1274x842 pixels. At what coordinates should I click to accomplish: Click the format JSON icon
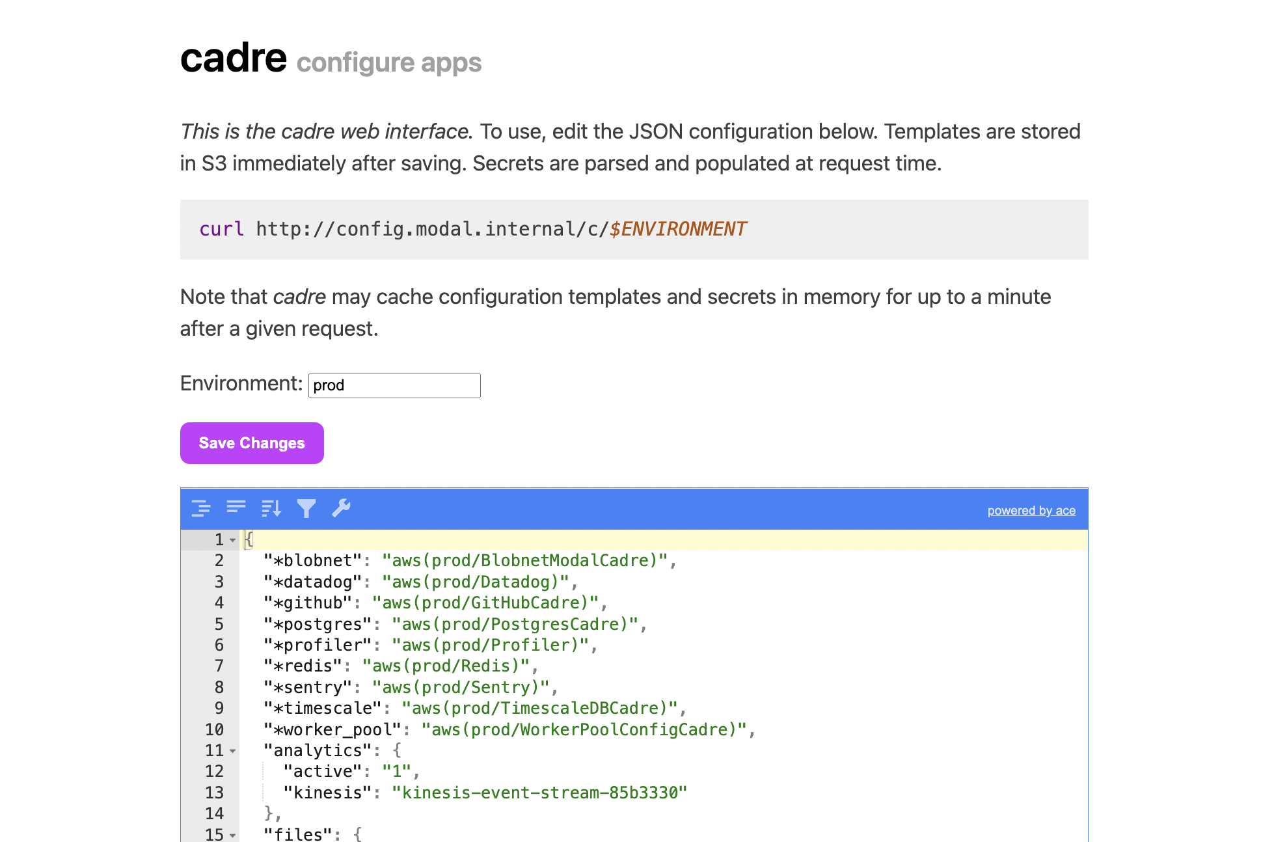pyautogui.click(x=201, y=508)
